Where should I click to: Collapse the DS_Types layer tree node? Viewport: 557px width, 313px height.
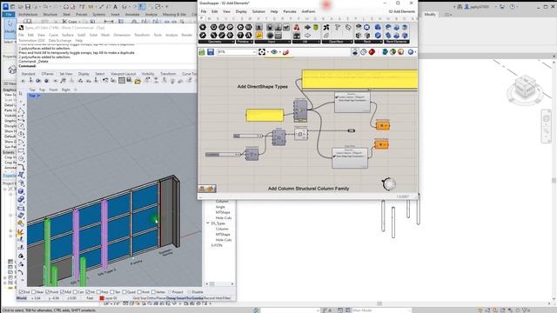pyautogui.click(x=208, y=223)
